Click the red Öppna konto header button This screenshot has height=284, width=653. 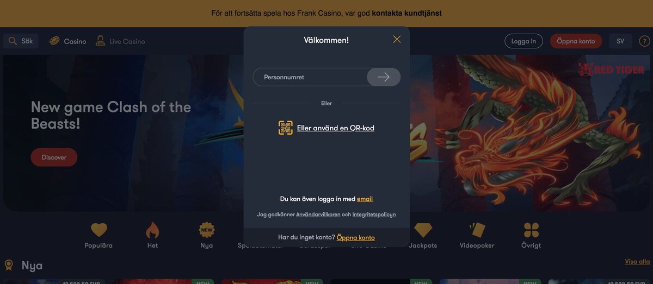click(576, 41)
